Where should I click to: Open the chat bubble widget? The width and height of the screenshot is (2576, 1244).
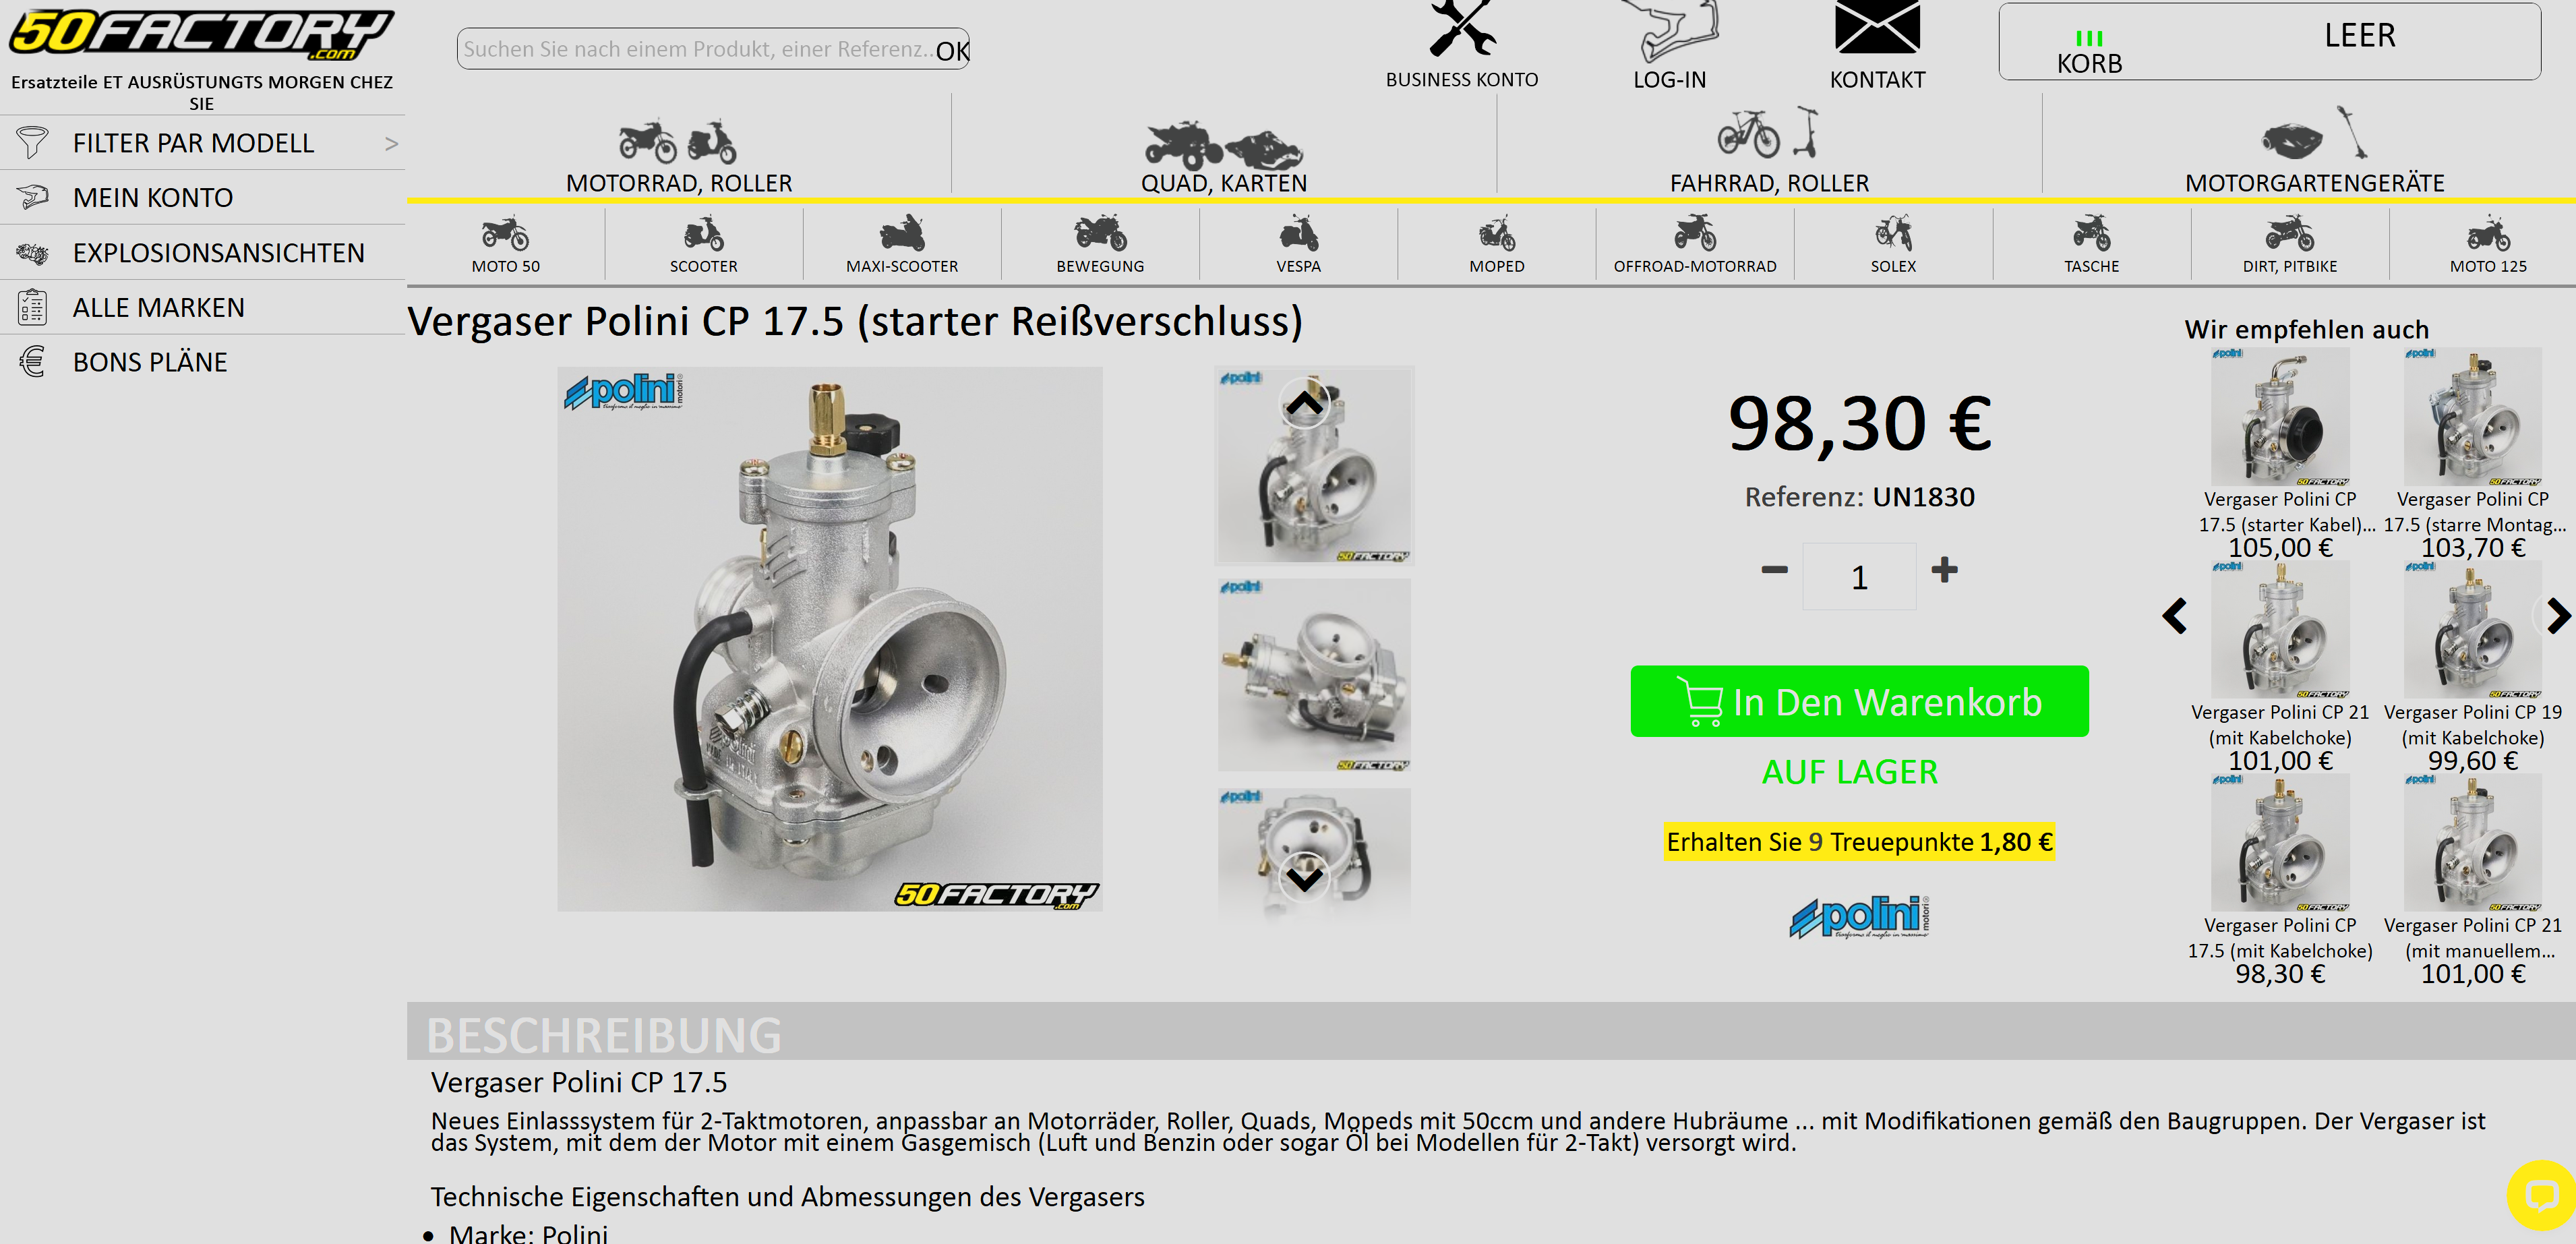[2541, 1195]
